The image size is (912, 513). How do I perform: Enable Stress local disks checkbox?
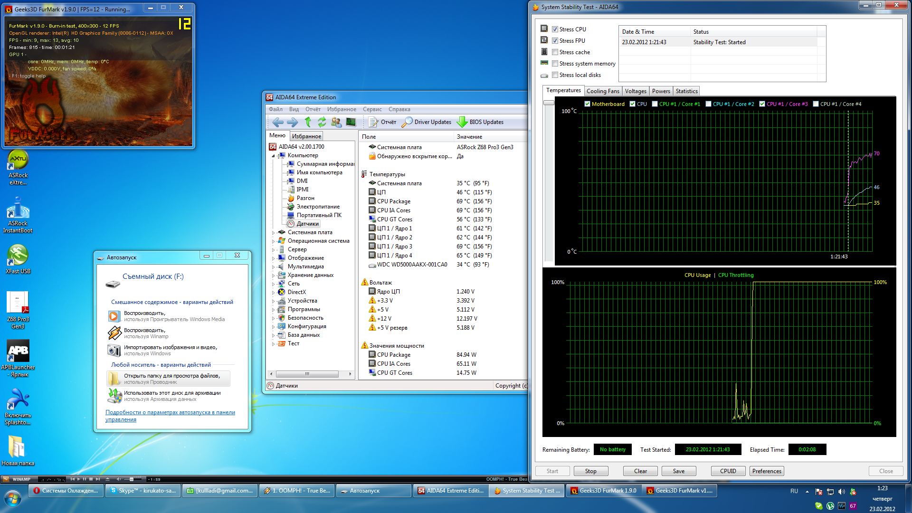[555, 75]
